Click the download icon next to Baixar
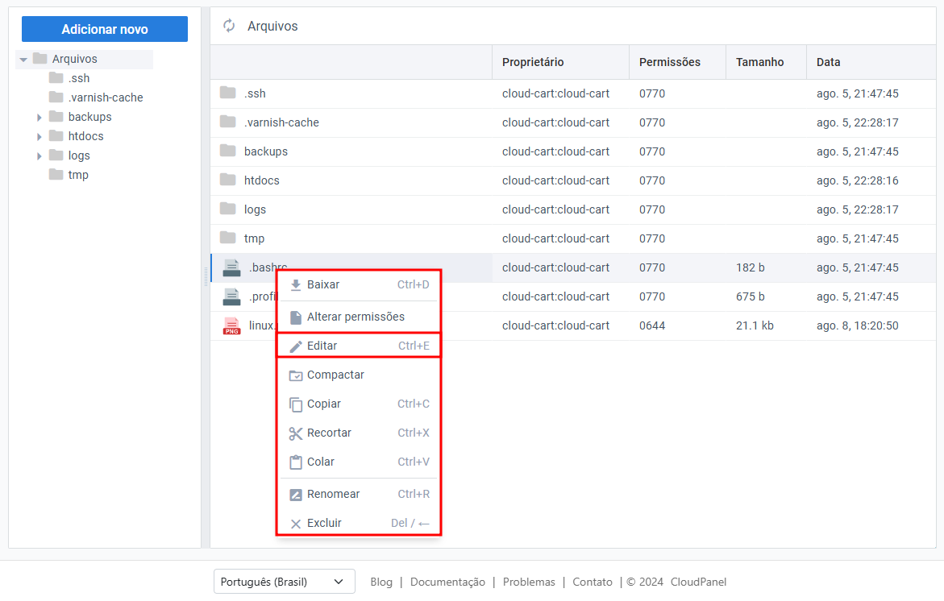This screenshot has height=601, width=944. [x=295, y=285]
